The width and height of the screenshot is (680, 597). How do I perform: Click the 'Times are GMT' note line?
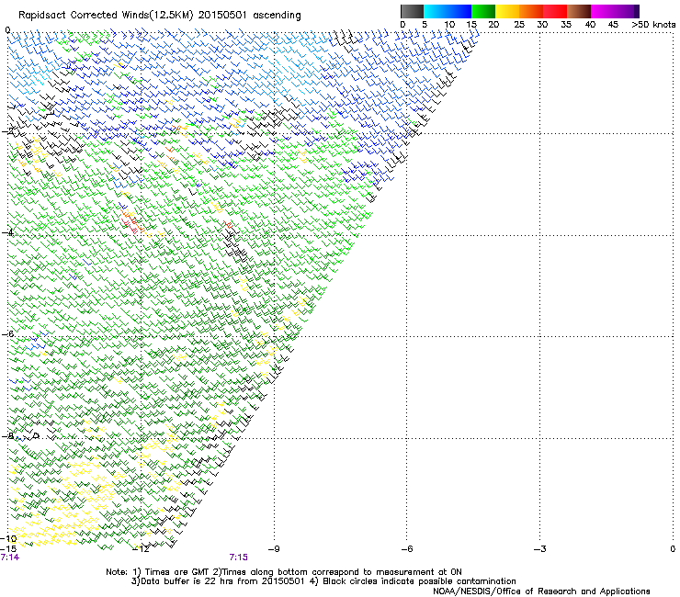[284, 572]
